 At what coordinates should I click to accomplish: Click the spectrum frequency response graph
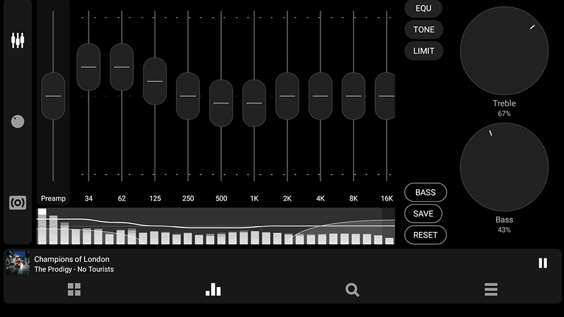[216, 226]
